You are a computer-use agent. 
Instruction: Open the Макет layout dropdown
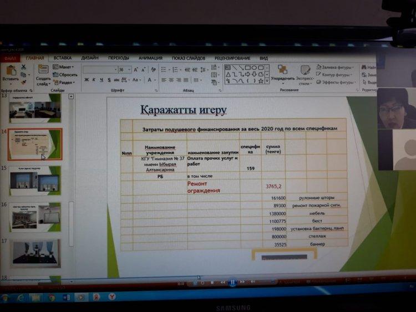(63, 67)
